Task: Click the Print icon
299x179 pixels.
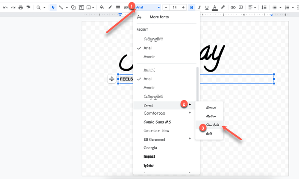Action: click(x=21, y=7)
